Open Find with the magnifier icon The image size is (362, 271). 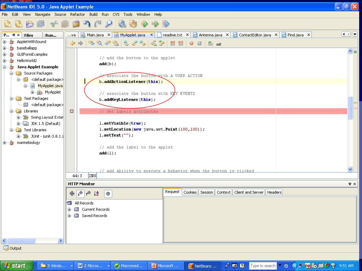click(109, 24)
